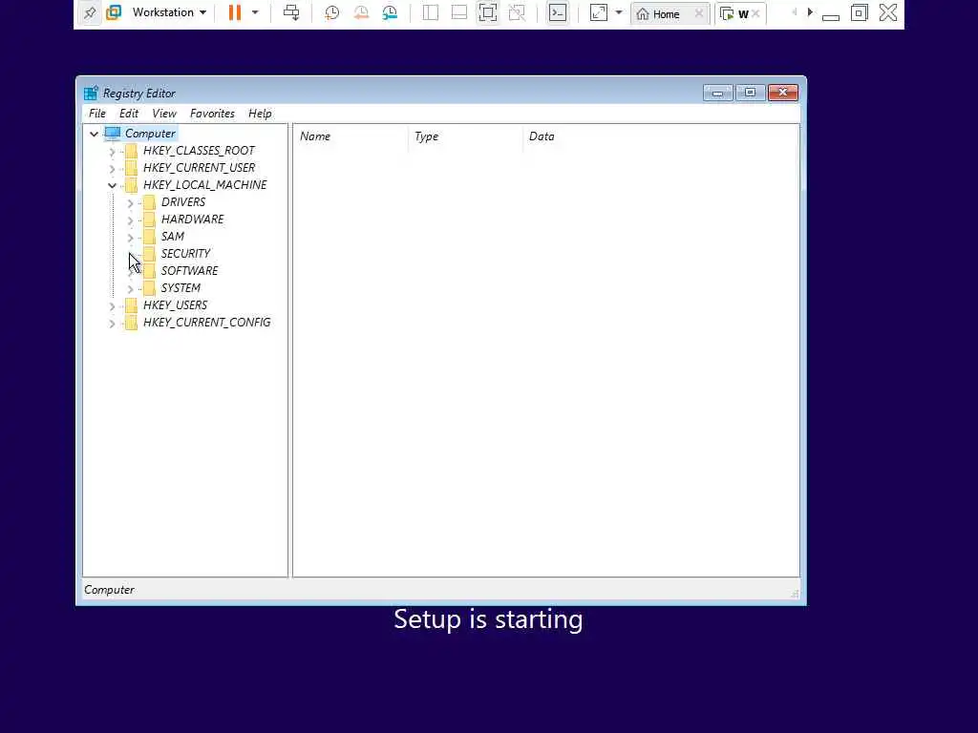978x733 pixels.
Task: Click the status bar resize grip
Action: [x=795, y=594]
